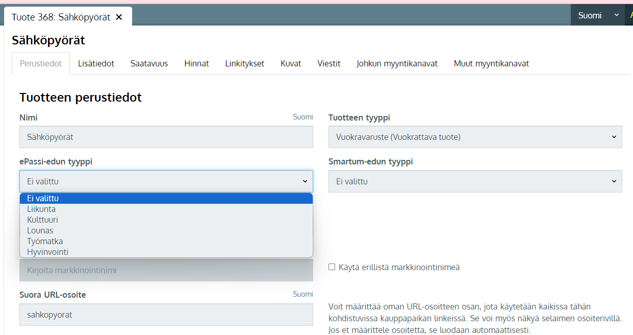Screen dimensions: 633x335
Task: Open the Kuvat tab
Action: pyautogui.click(x=291, y=64)
